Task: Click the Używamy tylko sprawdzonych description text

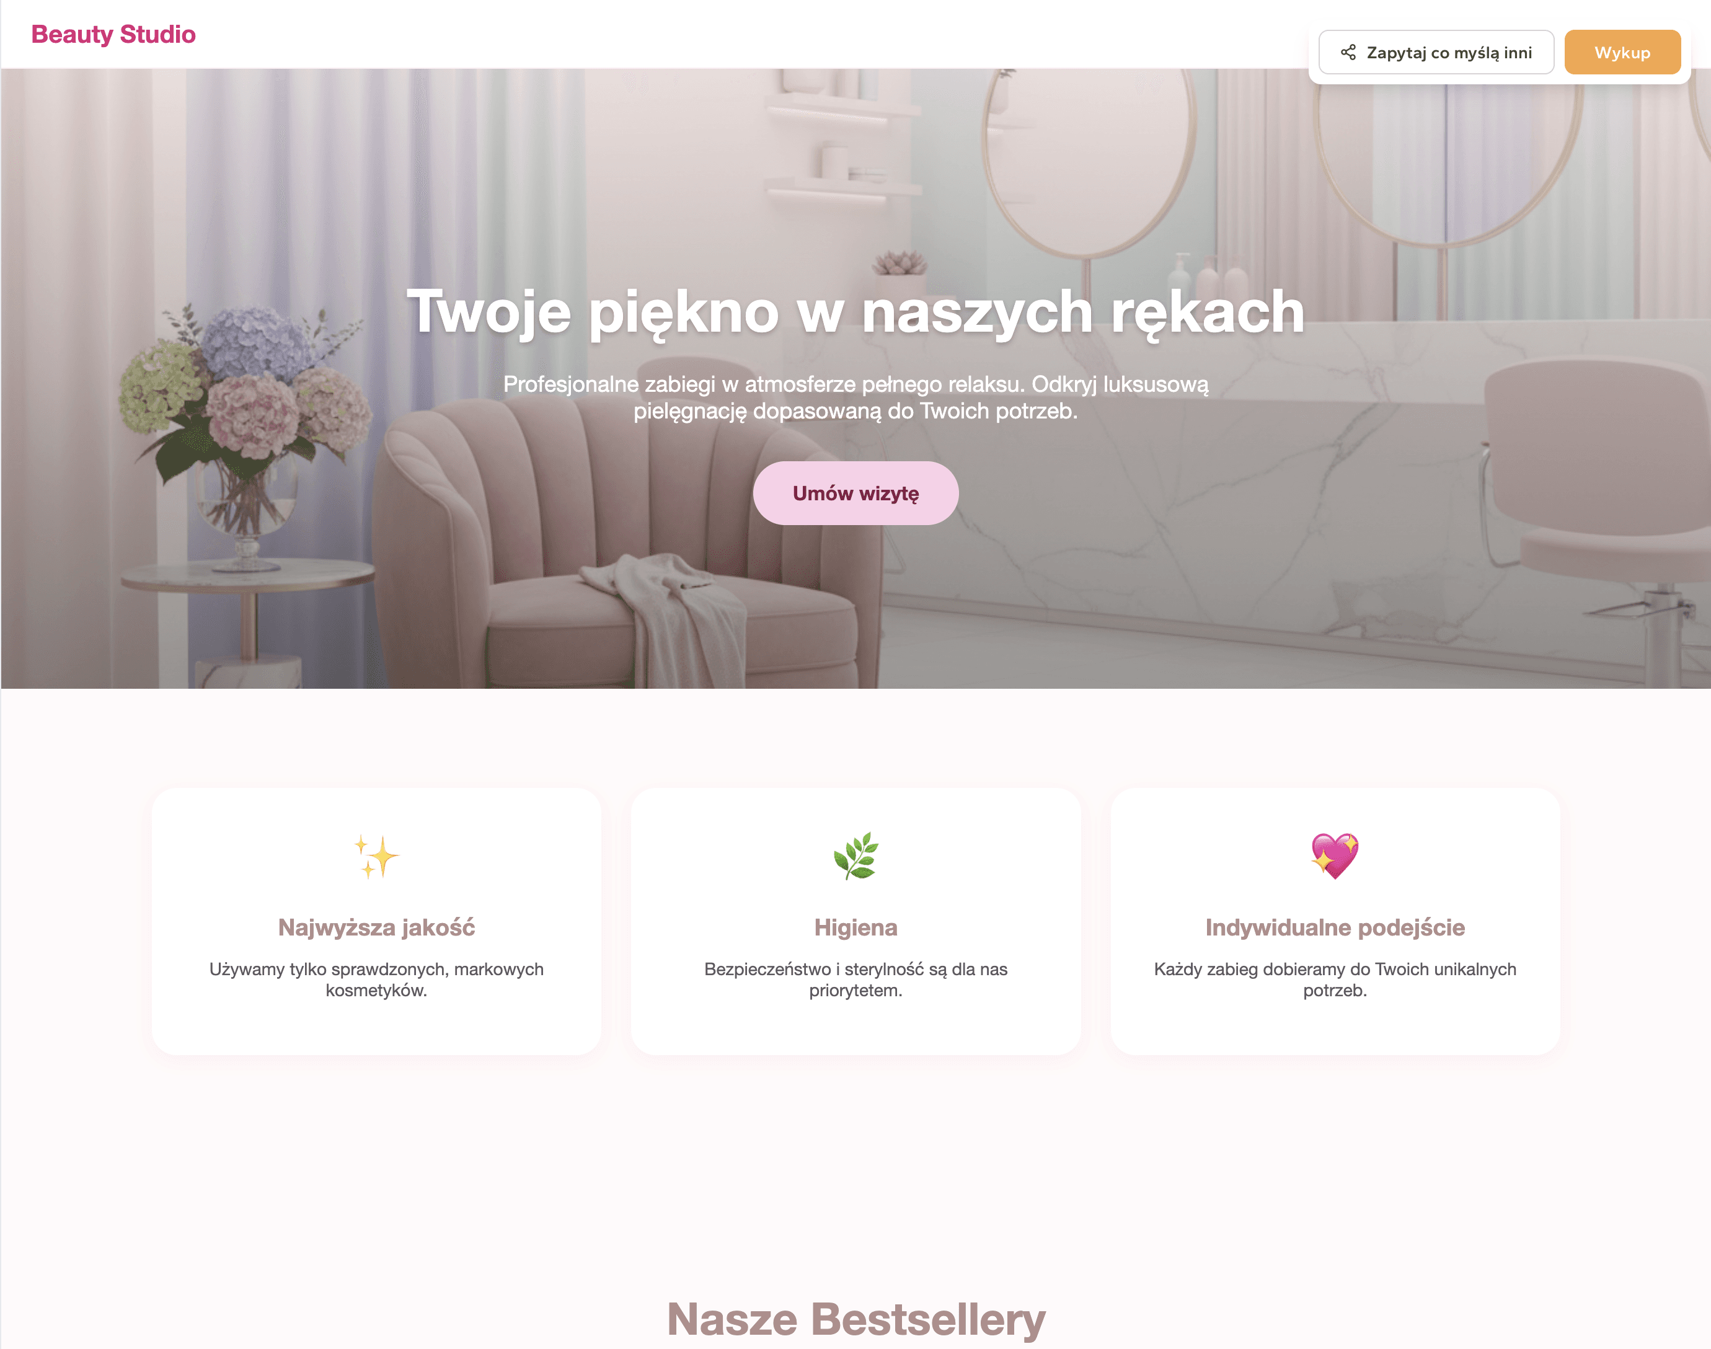Action: (x=376, y=980)
